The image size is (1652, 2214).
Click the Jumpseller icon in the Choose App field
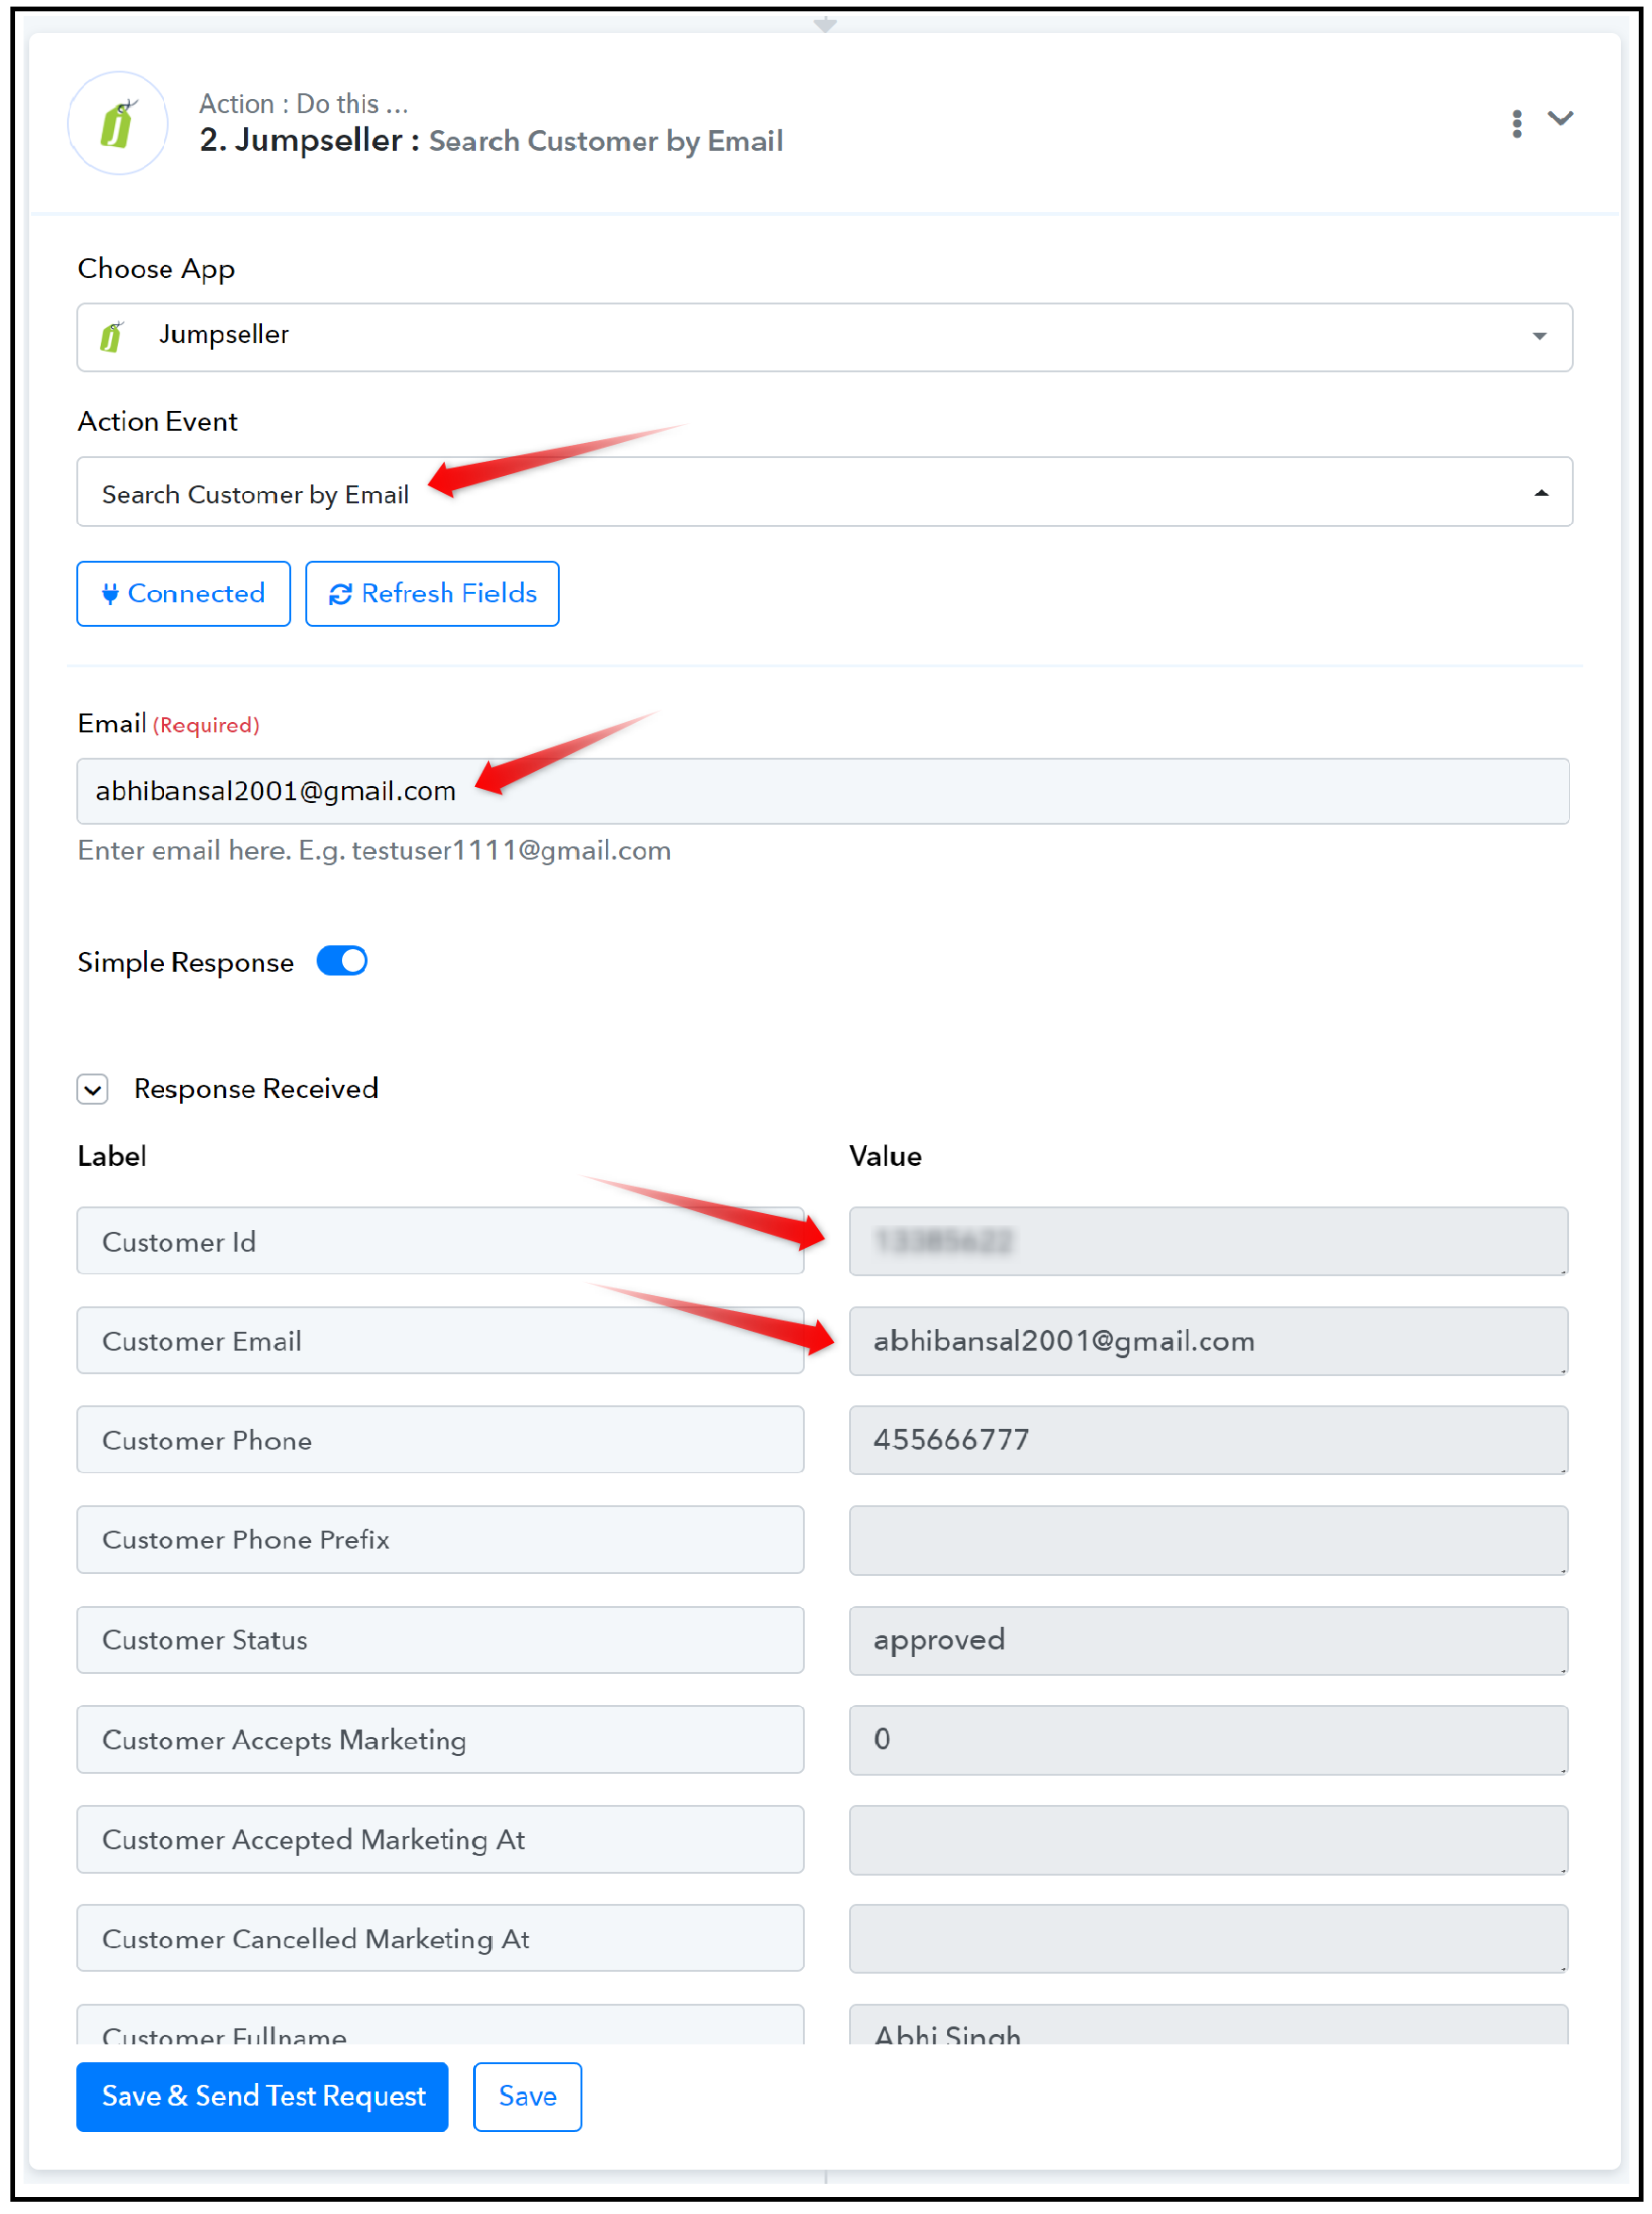(x=112, y=337)
